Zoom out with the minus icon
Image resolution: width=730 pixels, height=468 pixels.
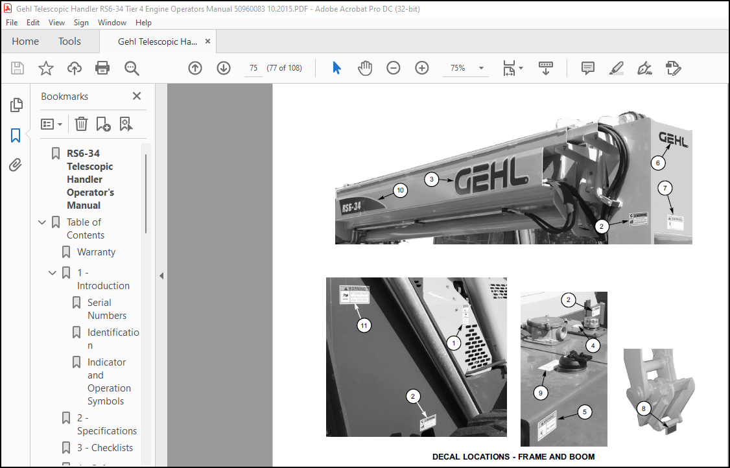[x=394, y=68]
